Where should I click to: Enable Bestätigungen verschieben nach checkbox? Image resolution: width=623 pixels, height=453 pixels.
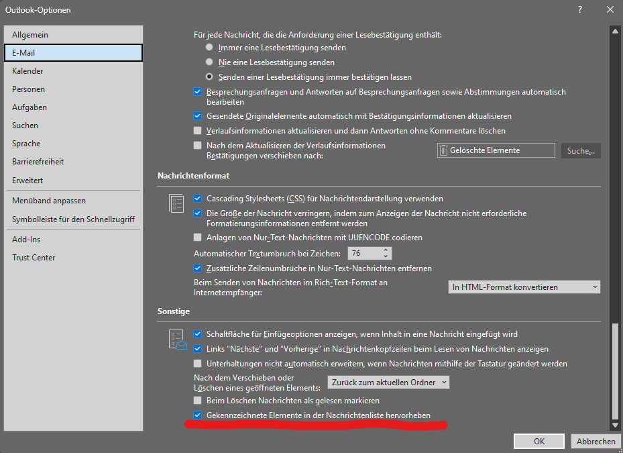tap(197, 146)
